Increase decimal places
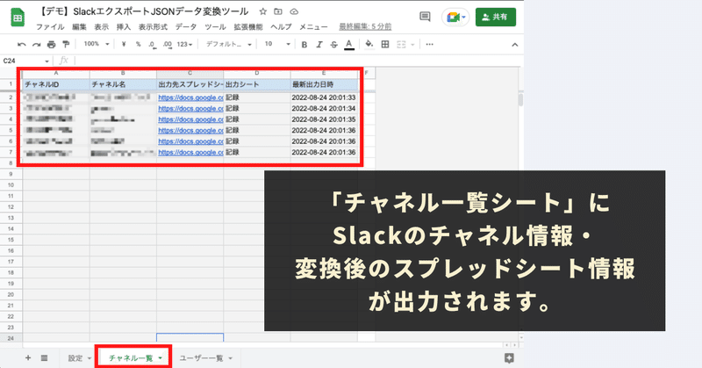This screenshot has height=368, width=702. pos(168,45)
